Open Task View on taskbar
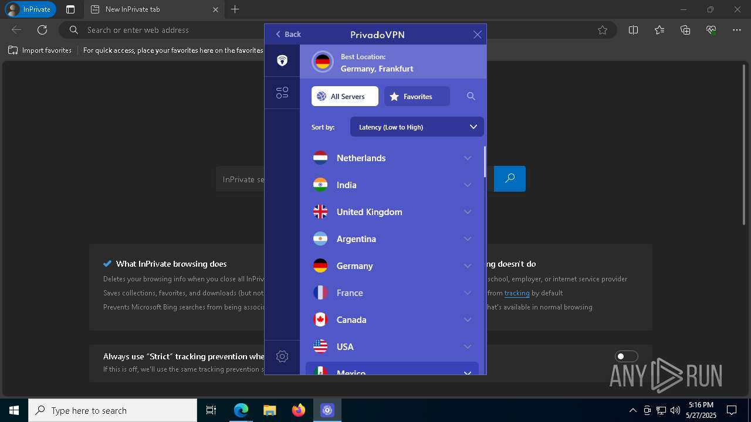Image resolution: width=751 pixels, height=422 pixels. point(211,410)
